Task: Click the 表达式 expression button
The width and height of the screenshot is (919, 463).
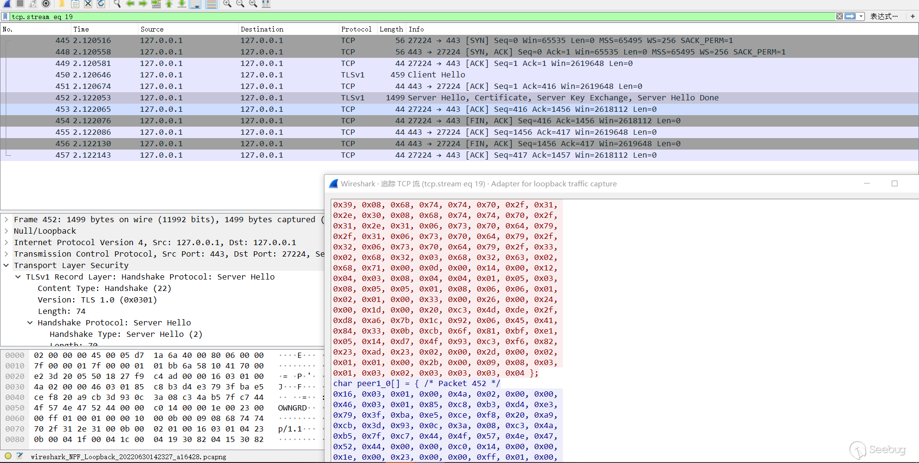Action: tap(884, 17)
